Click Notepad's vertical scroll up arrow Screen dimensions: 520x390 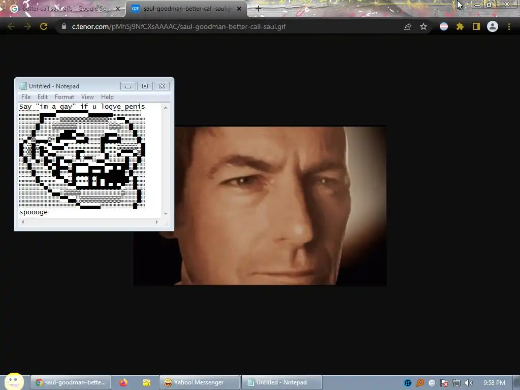(166, 108)
